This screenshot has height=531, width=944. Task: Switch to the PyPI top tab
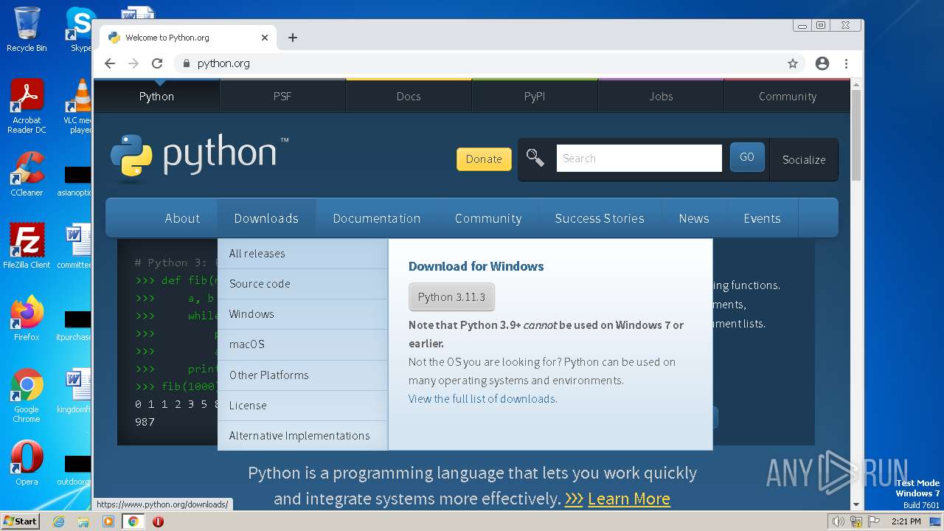tap(535, 96)
